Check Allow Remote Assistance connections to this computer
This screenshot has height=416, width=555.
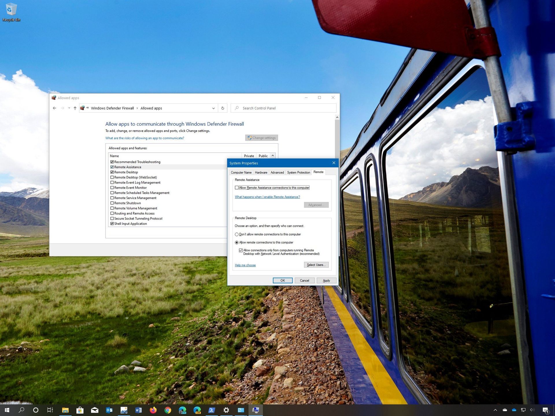coord(237,187)
